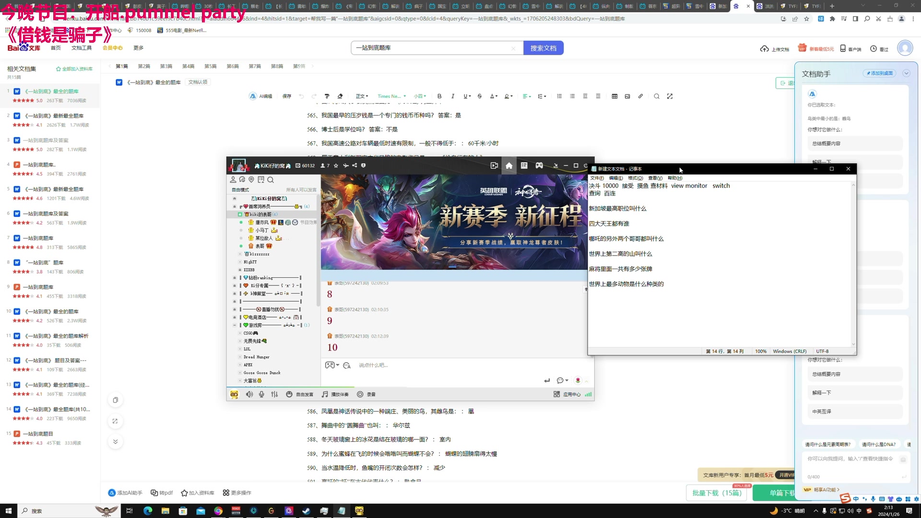Insert an image via the toolbar icon
The height and width of the screenshot is (518, 921).
click(x=627, y=96)
